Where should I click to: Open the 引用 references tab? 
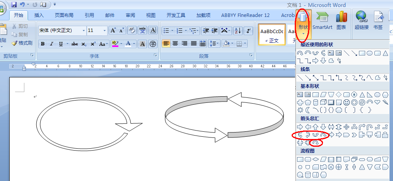click(89, 15)
